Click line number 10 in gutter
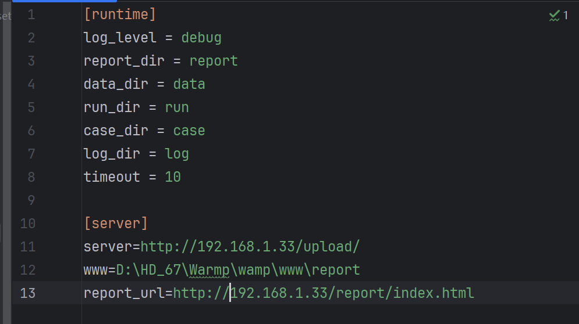 28,224
